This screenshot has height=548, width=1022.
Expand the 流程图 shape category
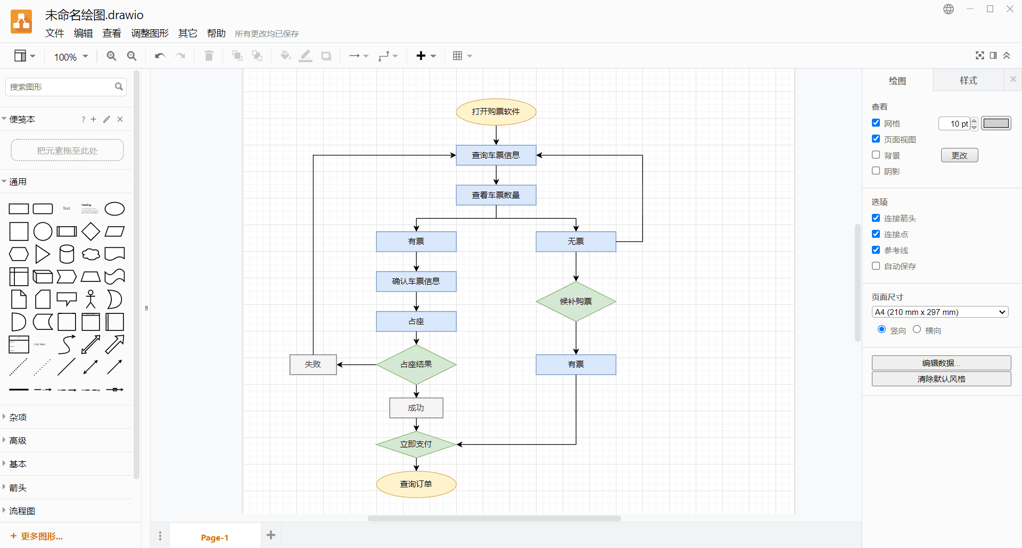22,511
